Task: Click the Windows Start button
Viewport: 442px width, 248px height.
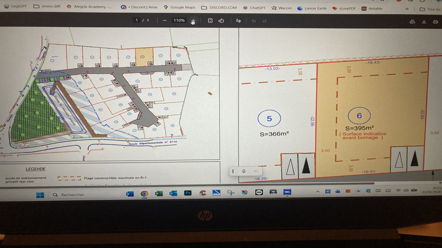Action: click(x=38, y=194)
